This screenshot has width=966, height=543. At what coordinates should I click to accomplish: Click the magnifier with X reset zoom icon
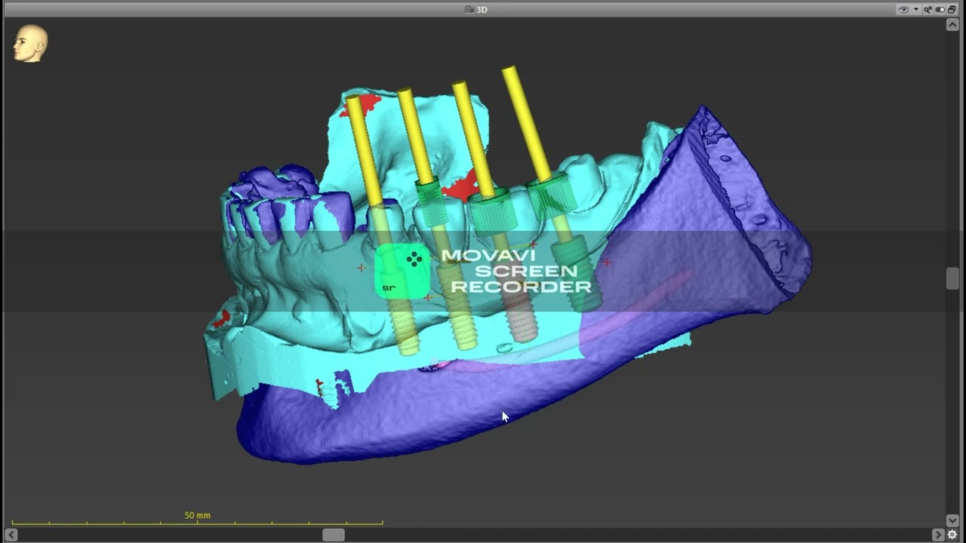(x=928, y=10)
